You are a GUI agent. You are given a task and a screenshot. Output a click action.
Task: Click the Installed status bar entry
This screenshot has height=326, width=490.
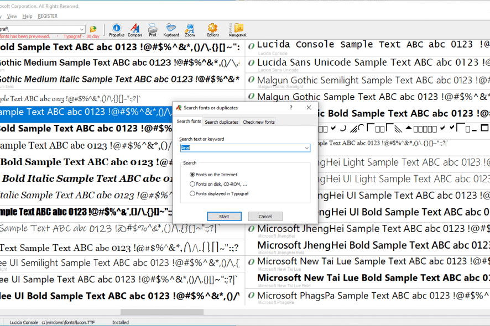tap(121, 322)
